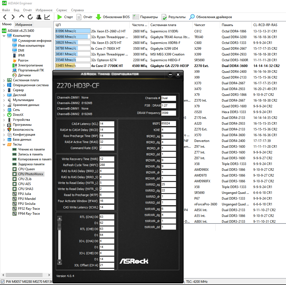The width and height of the screenshot is (286, 285).
Task: Select the CPU Queen benchmark
Action: [24, 169]
